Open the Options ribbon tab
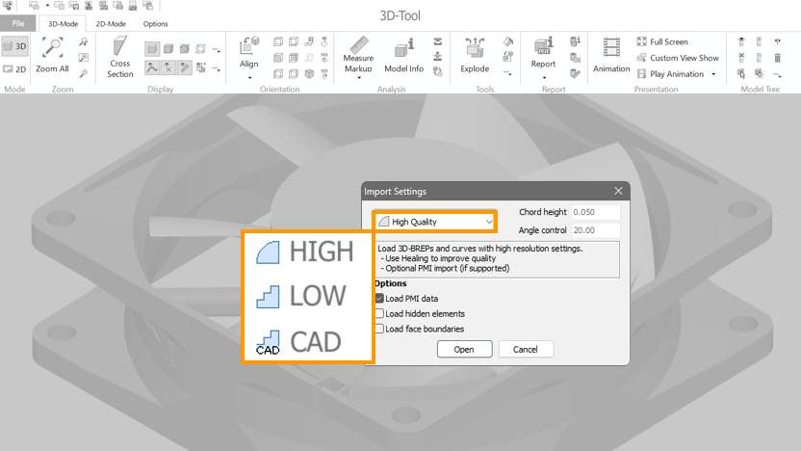 (x=155, y=23)
